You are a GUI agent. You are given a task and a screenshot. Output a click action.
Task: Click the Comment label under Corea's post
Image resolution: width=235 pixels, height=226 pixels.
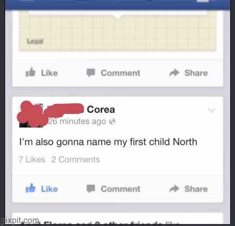point(121,189)
